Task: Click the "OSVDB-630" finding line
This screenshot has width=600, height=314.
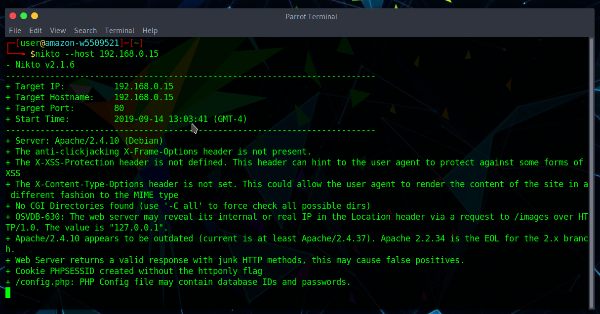Action: click(297, 222)
